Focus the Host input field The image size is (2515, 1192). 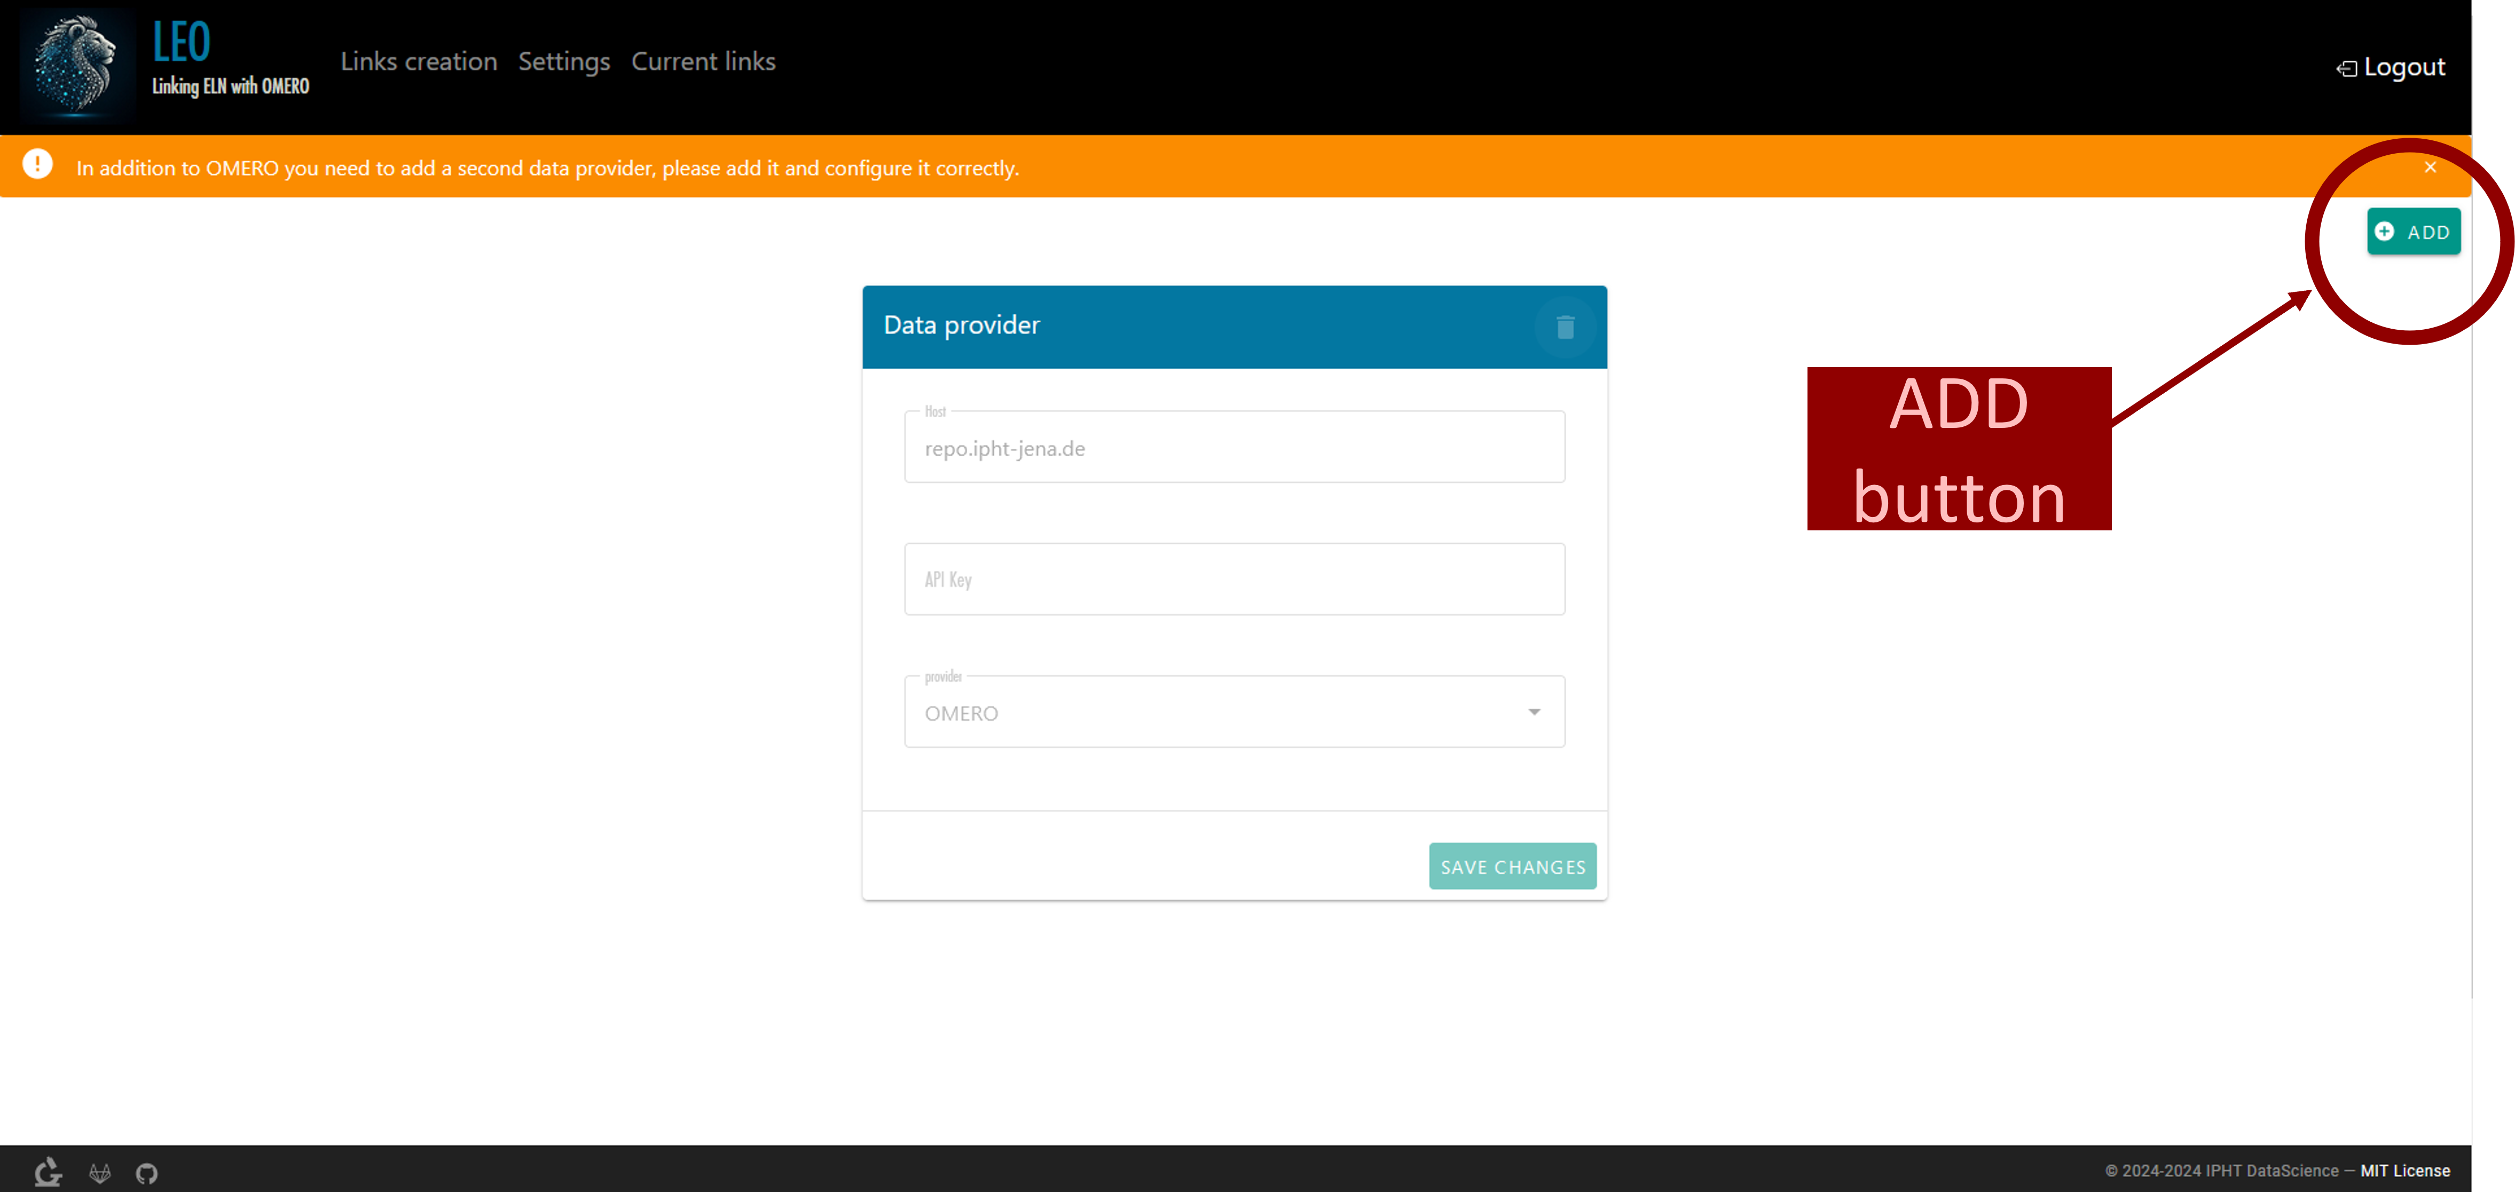point(1234,448)
